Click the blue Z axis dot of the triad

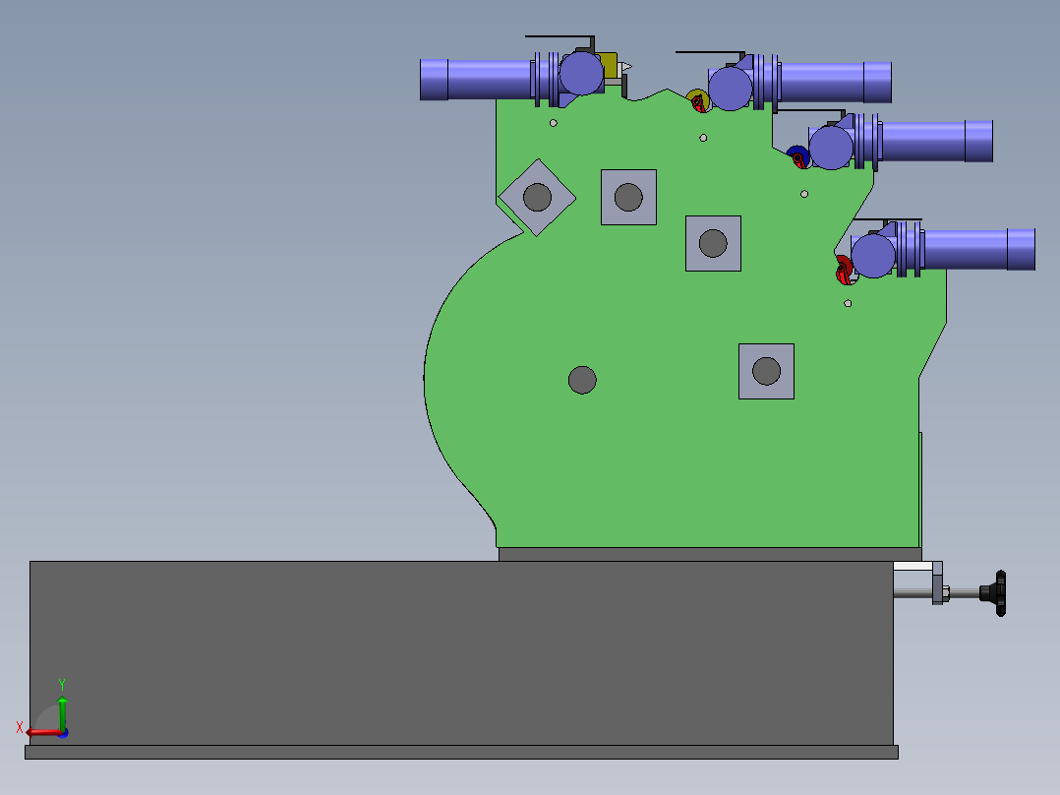(x=64, y=733)
